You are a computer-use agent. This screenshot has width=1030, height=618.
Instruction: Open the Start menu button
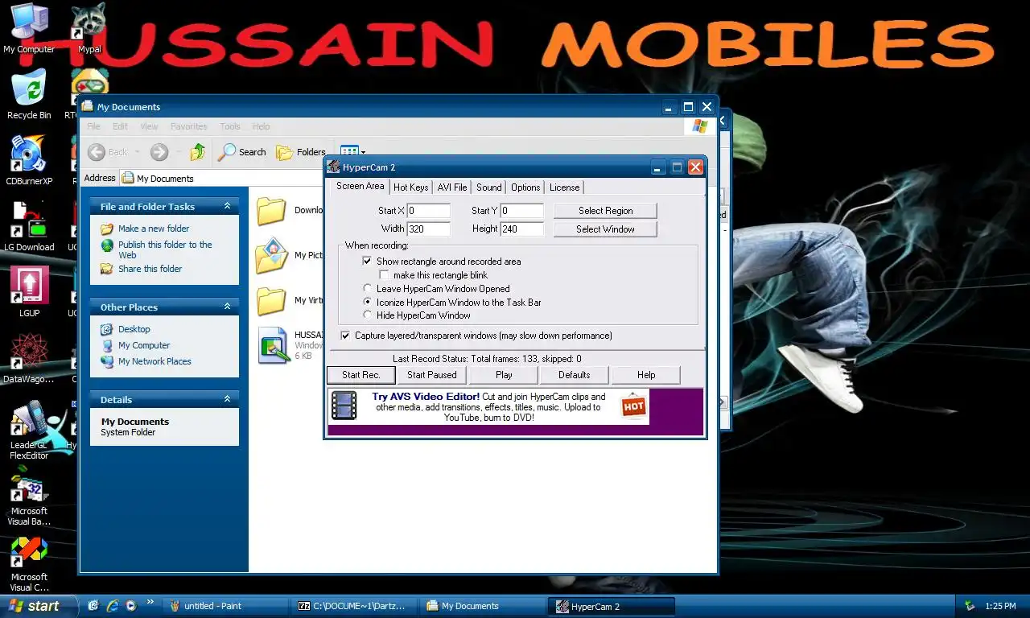(39, 606)
